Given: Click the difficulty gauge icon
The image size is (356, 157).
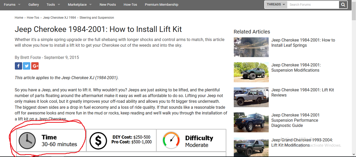Looking at the screenshot, I should 171,140.
